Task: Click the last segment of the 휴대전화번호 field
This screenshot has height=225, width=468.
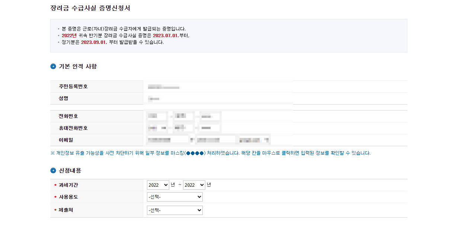Action: click(x=209, y=128)
